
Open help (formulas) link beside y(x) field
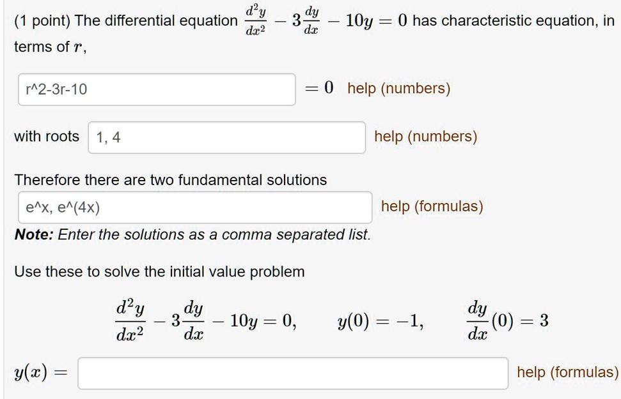[x=567, y=372]
